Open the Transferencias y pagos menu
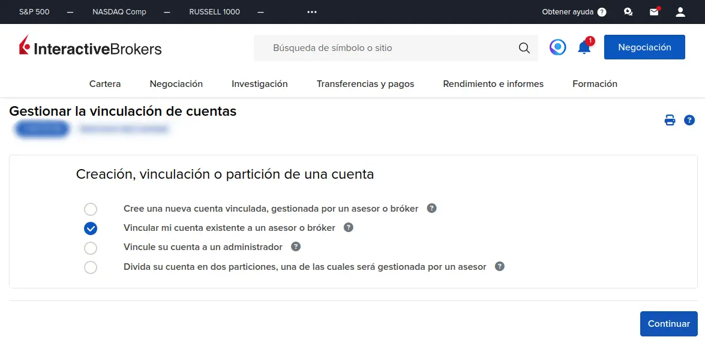 tap(365, 84)
